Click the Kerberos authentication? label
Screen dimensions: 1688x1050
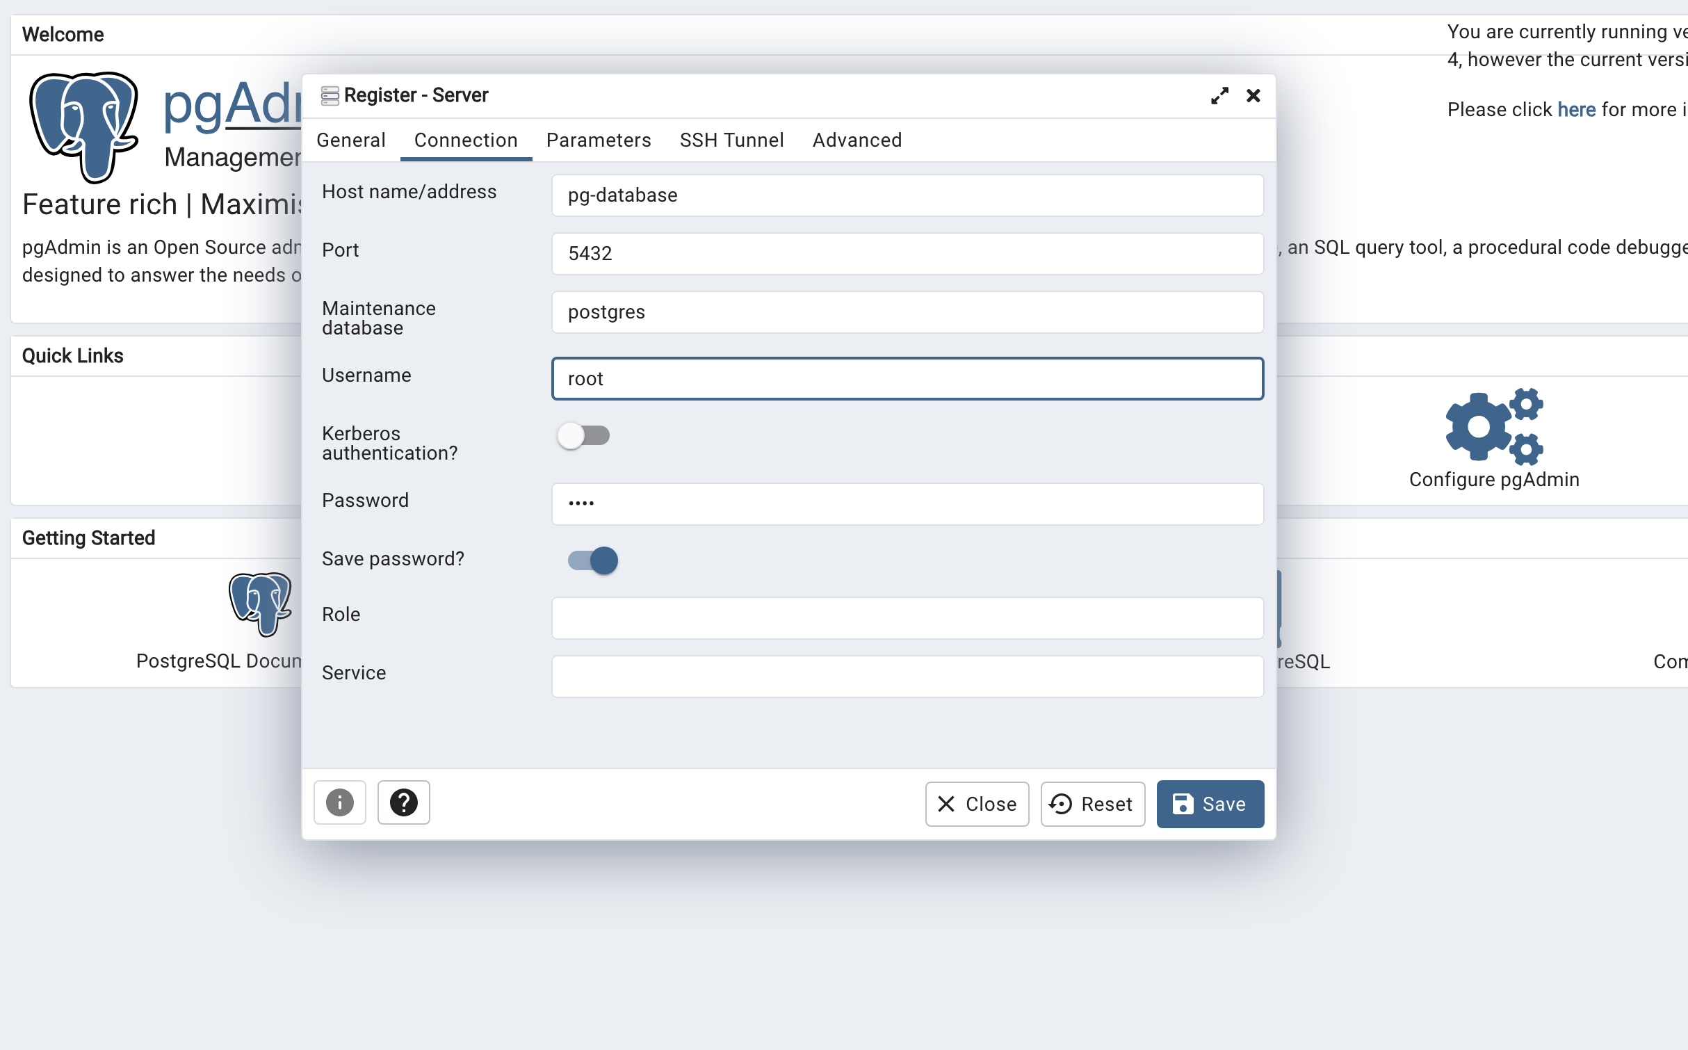pos(389,443)
